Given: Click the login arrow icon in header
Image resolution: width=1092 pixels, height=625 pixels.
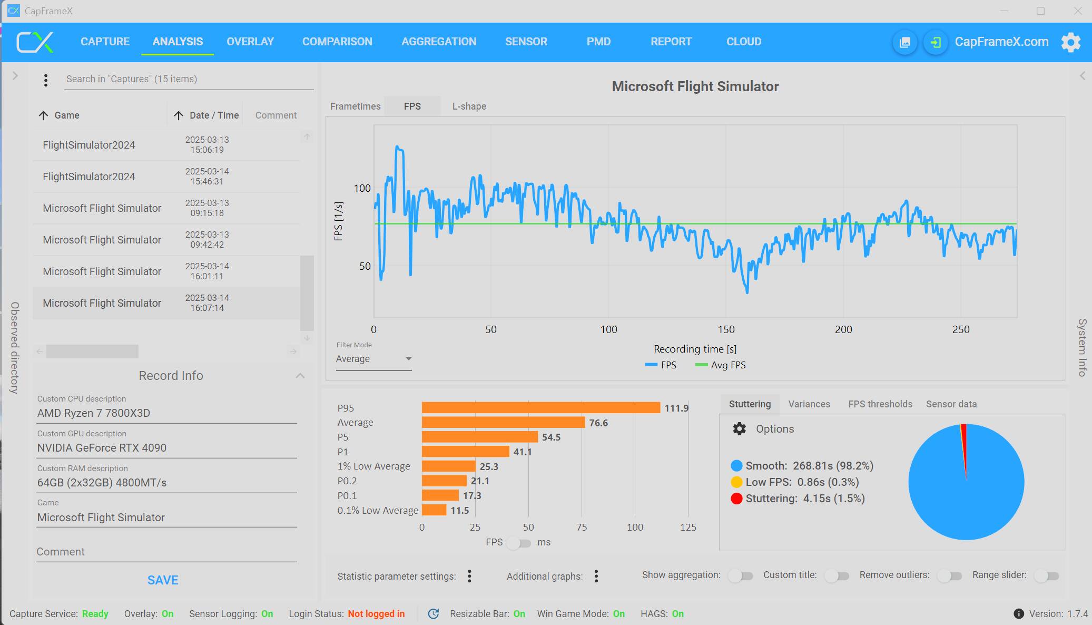Looking at the screenshot, I should click(x=935, y=42).
